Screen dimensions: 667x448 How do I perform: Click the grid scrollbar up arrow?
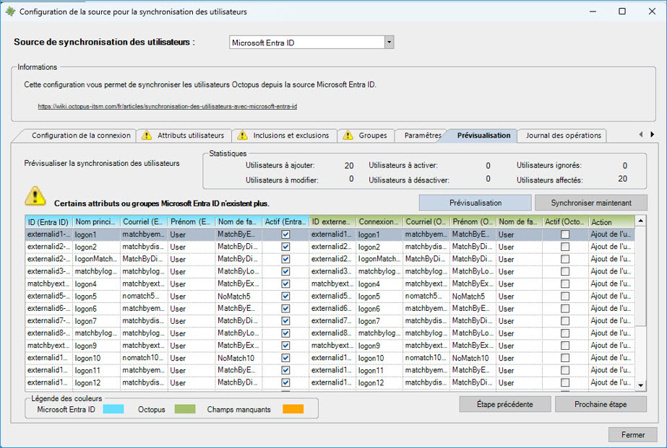[x=640, y=220]
